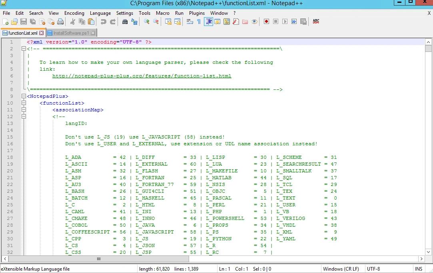Click the INS insert mode status indicator
The width and height of the screenshot is (433, 273).
tap(418, 269)
